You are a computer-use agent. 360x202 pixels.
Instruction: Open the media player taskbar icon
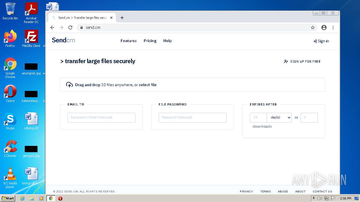[x=41, y=198]
